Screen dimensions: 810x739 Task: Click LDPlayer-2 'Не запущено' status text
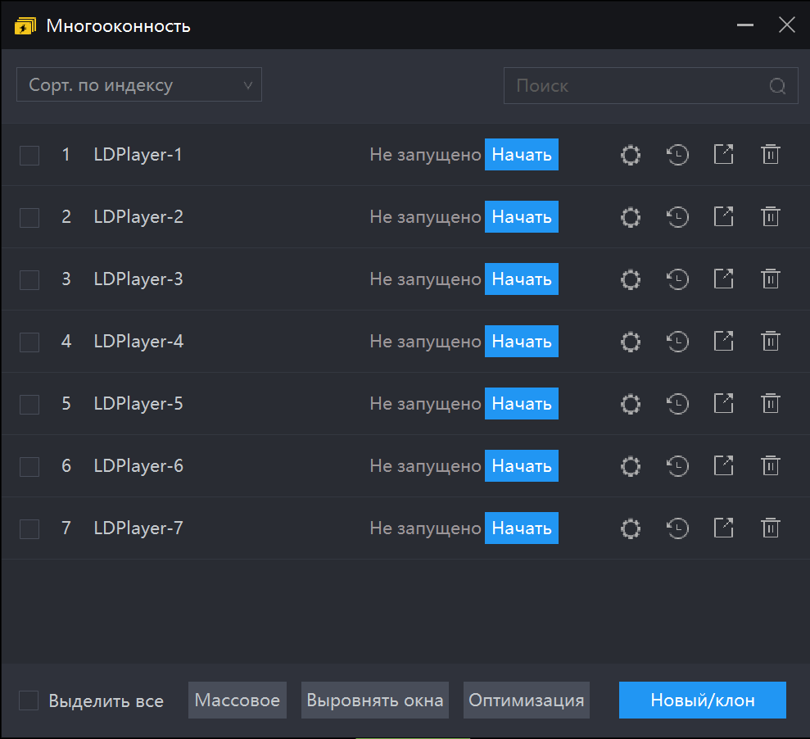425,217
